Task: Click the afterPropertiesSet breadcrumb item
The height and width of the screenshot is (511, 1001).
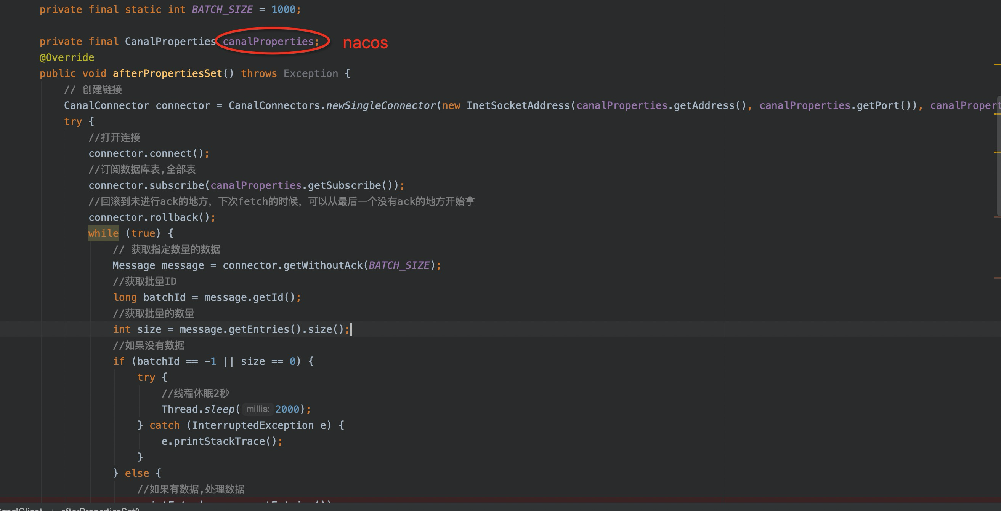Action: coord(100,509)
